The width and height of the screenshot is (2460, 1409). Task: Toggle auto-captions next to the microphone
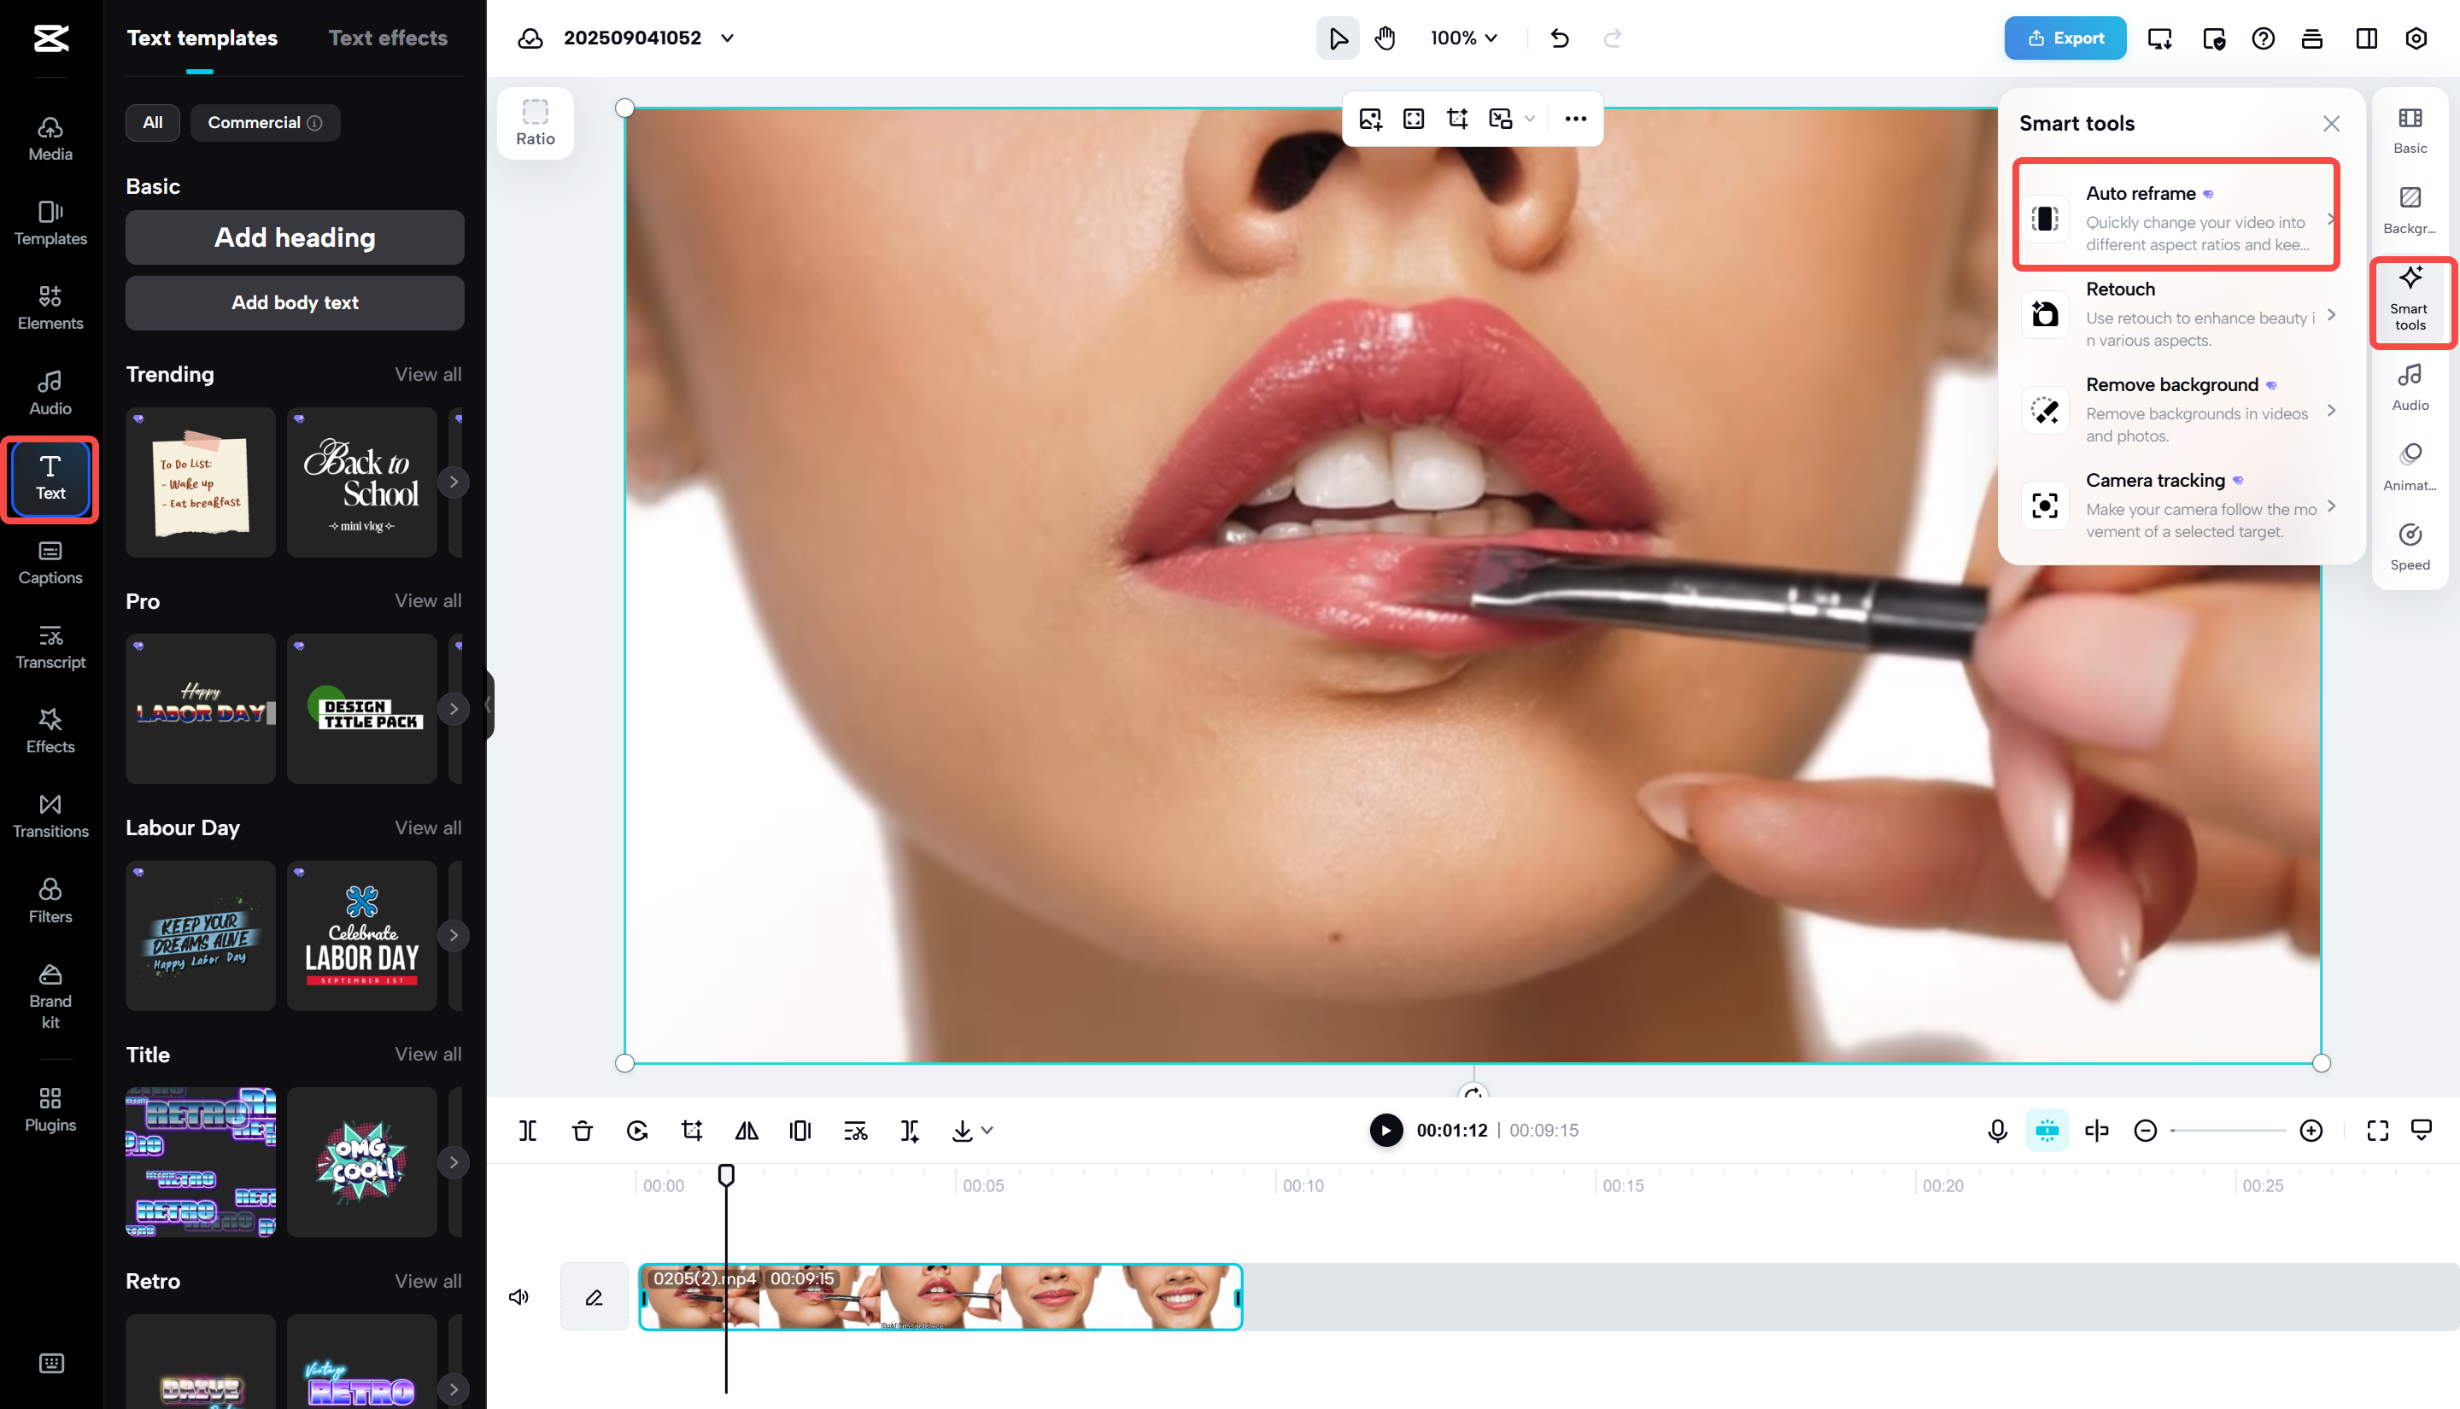pos(2047,1129)
